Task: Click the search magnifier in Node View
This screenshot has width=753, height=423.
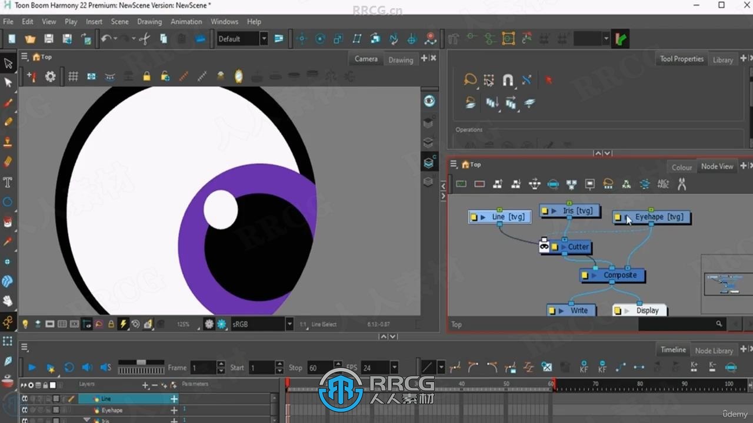Action: click(x=719, y=324)
